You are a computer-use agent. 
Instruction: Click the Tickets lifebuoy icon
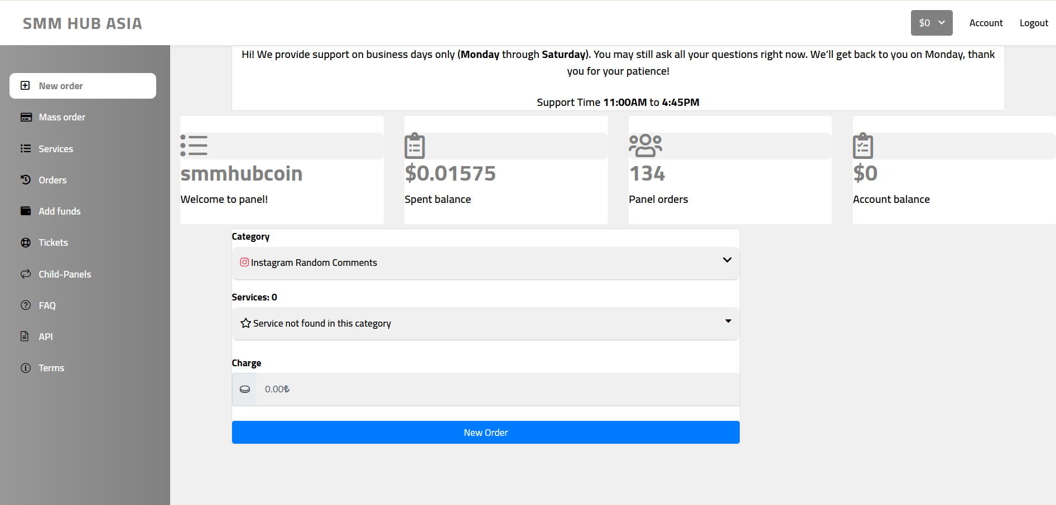(x=26, y=242)
